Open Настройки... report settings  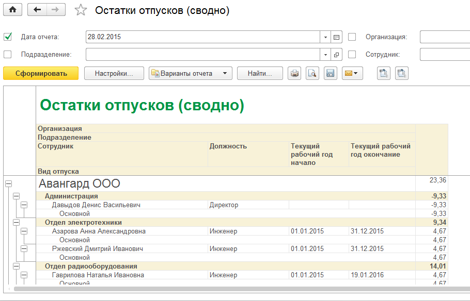[114, 73]
